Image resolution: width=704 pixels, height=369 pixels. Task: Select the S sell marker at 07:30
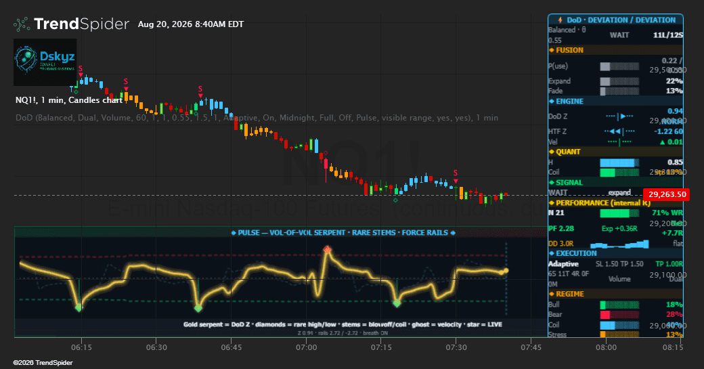[x=456, y=175]
